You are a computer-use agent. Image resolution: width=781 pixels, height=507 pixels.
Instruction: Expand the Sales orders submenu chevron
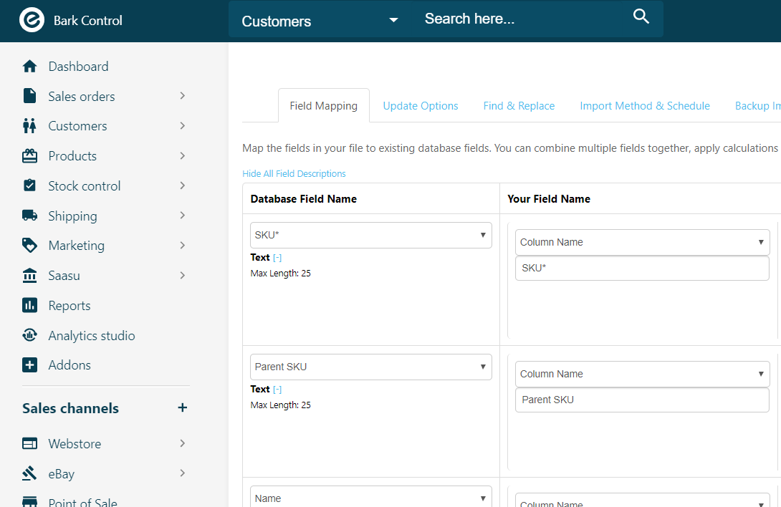pyautogui.click(x=182, y=96)
